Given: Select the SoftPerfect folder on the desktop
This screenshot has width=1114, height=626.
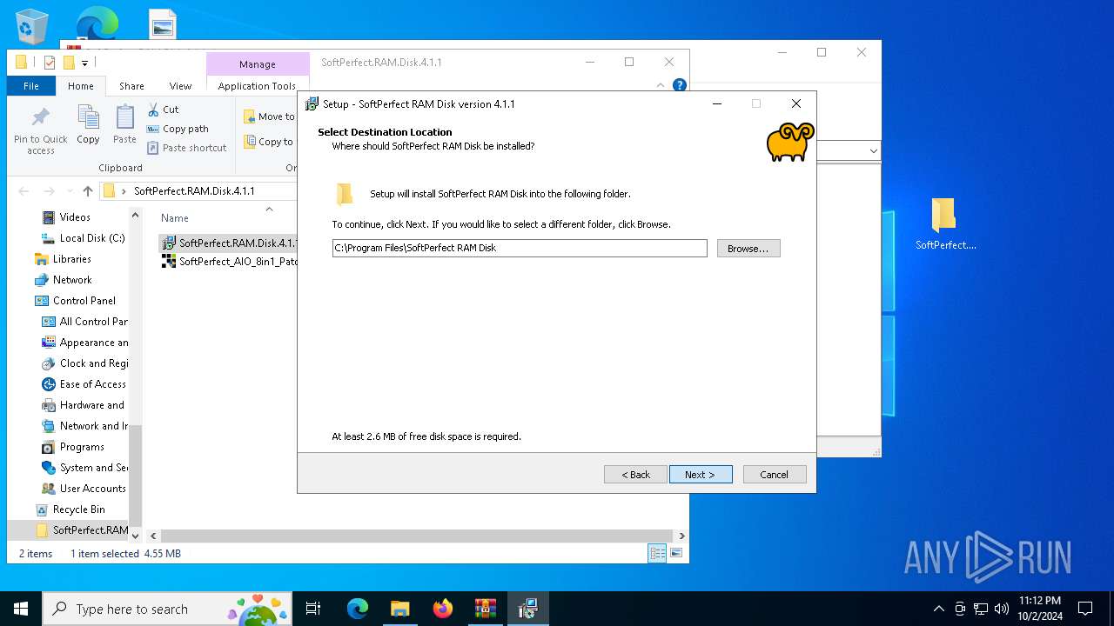Looking at the screenshot, I should pos(945,224).
